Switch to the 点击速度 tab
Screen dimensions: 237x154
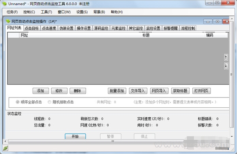[49, 28]
